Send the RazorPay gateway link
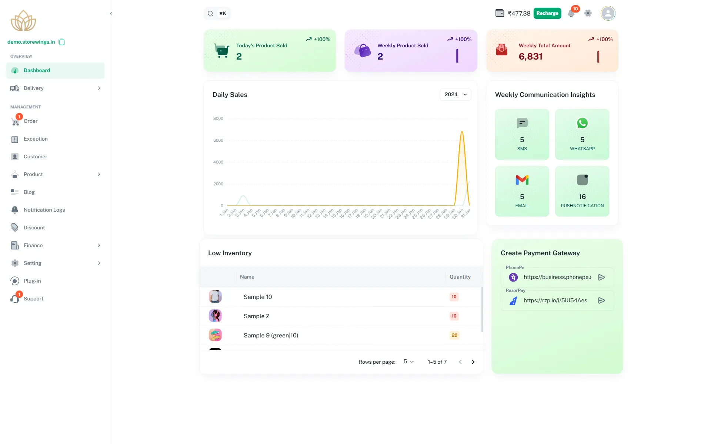This screenshot has height=444, width=711. [601, 300]
